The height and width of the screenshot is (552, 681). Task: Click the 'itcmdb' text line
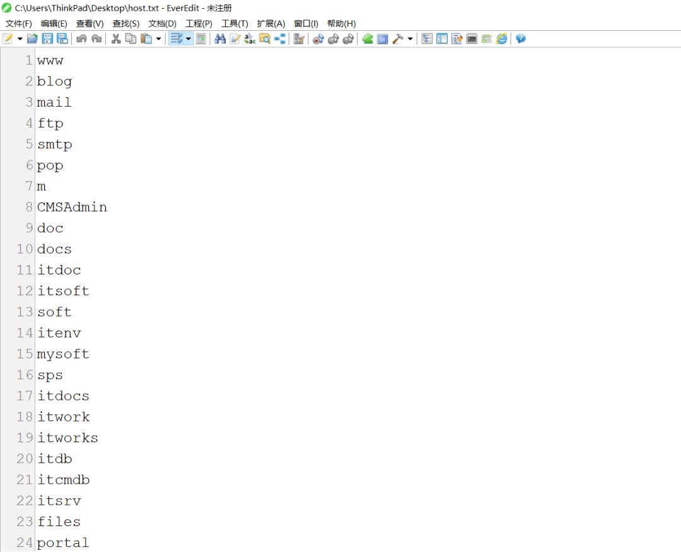pos(64,480)
